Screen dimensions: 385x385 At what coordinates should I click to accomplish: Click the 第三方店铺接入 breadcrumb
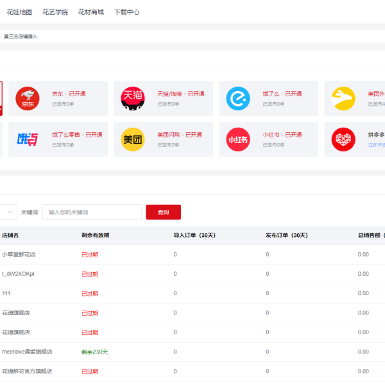point(21,37)
